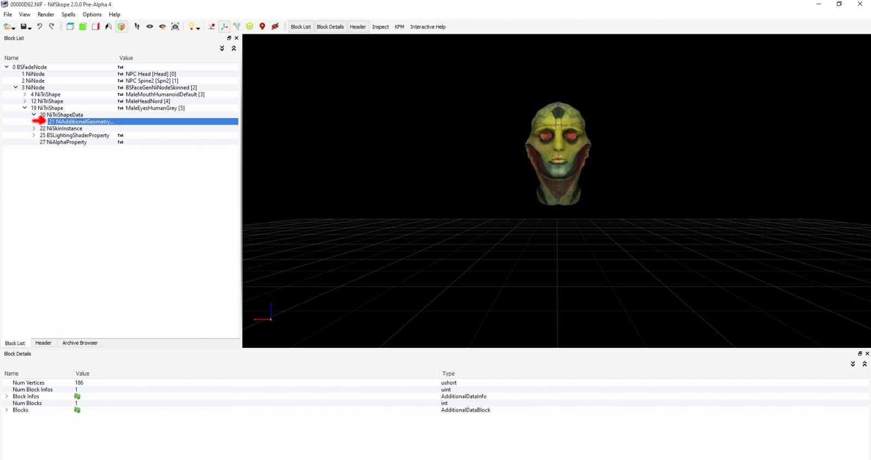Switch to the red side view icon
Viewport: 871px width, 460px height.
pos(96,27)
